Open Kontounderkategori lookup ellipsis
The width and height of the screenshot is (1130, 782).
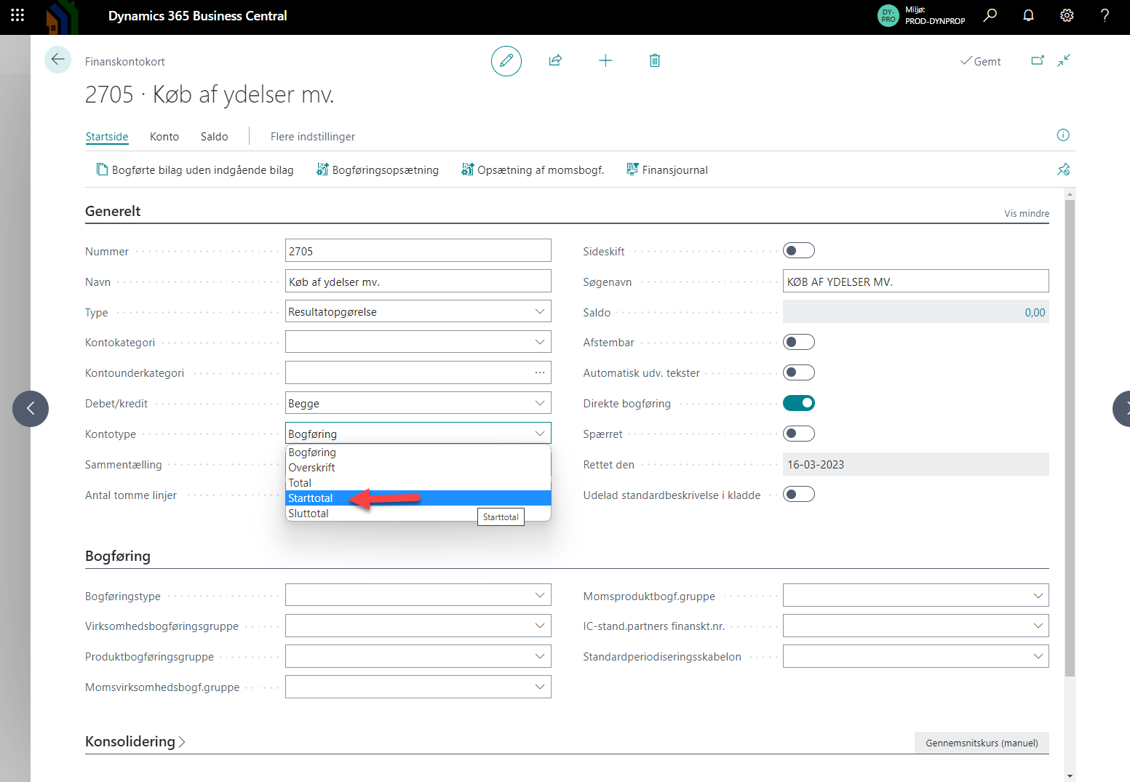click(540, 372)
